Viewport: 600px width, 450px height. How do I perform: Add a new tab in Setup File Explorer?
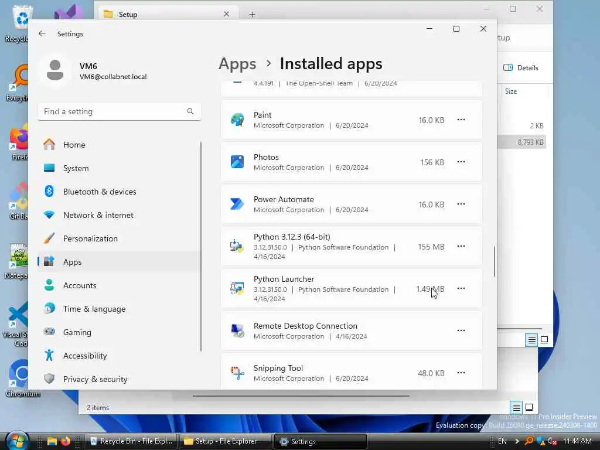point(252,15)
